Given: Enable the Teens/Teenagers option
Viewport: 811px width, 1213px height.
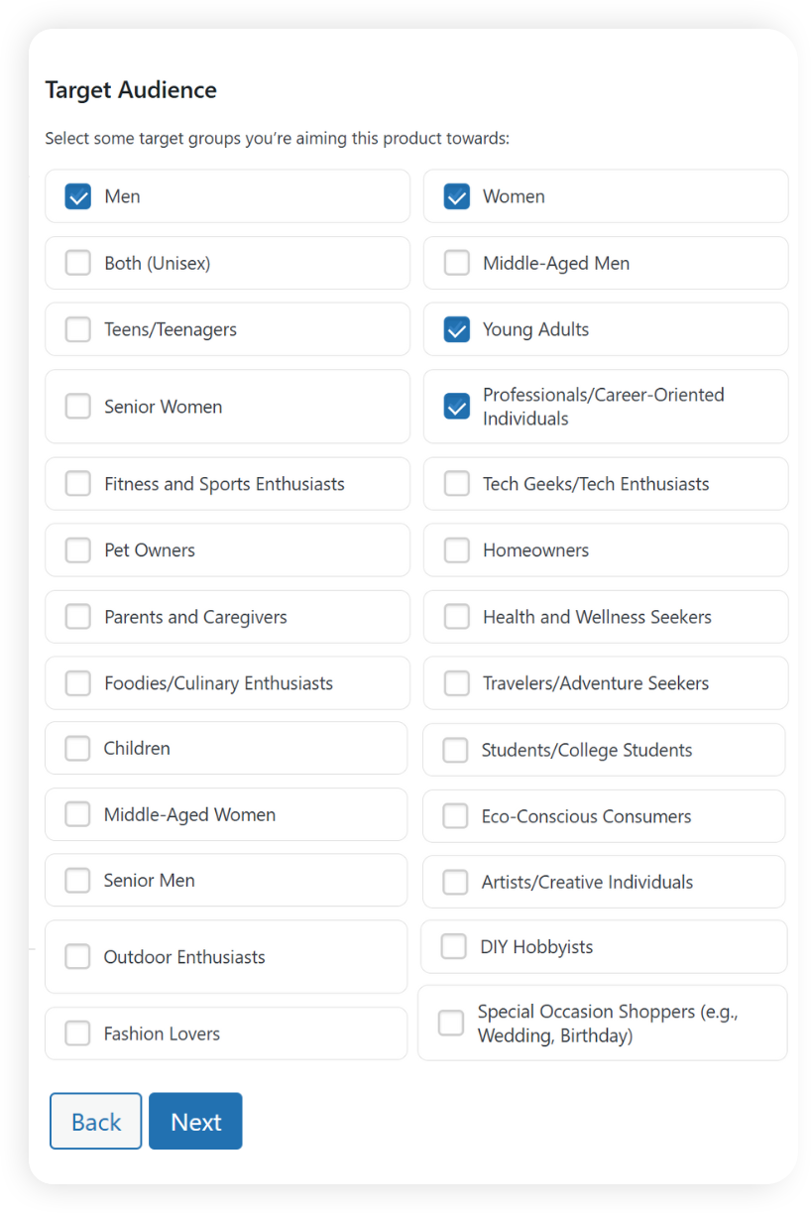Looking at the screenshot, I should pyautogui.click(x=77, y=329).
